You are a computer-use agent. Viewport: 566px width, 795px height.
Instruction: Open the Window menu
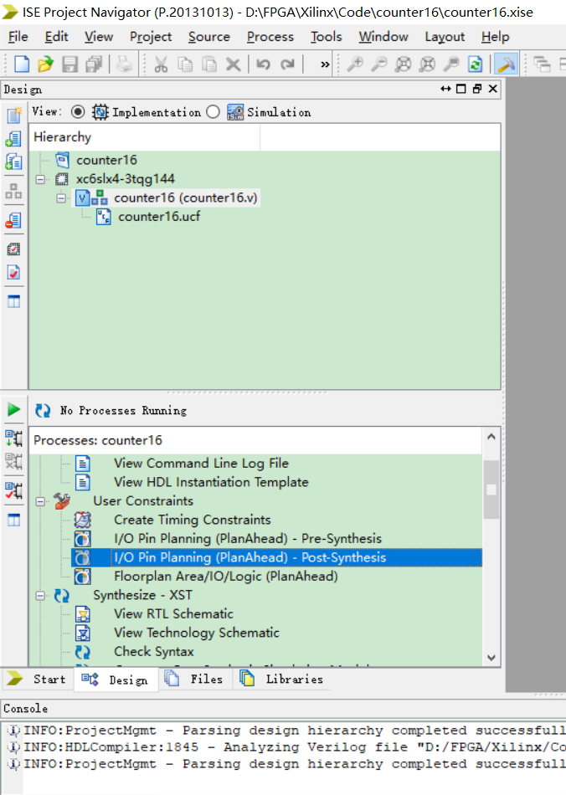click(383, 37)
